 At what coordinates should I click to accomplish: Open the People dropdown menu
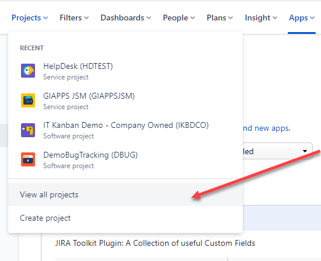click(179, 18)
